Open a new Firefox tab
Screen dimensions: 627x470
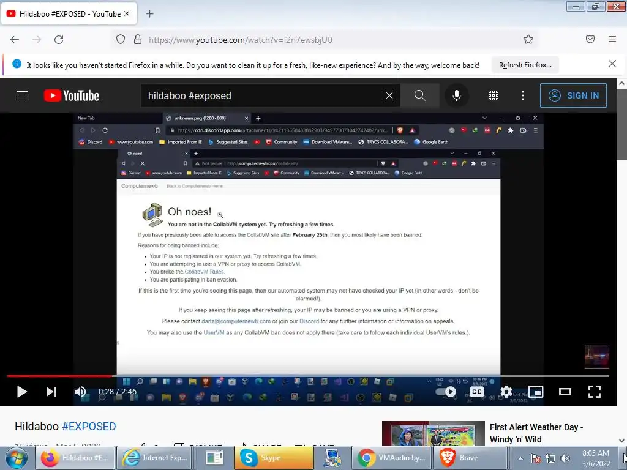point(149,14)
